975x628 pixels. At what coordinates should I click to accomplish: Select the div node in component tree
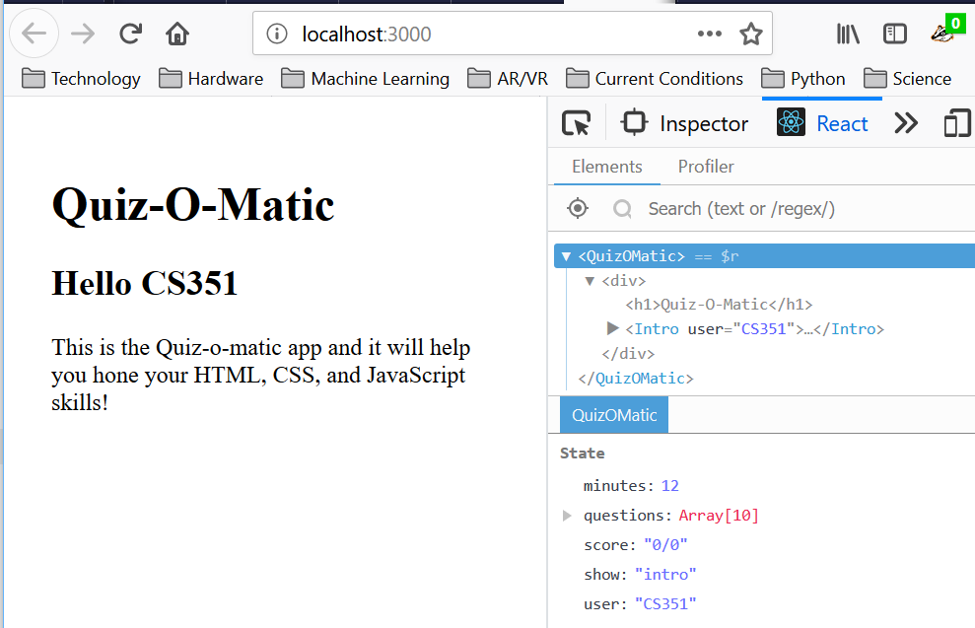pyautogui.click(x=623, y=281)
